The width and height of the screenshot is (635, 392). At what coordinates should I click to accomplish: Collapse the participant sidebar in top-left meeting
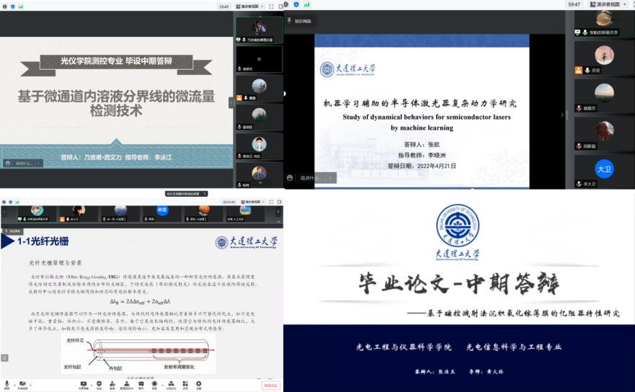click(x=231, y=103)
